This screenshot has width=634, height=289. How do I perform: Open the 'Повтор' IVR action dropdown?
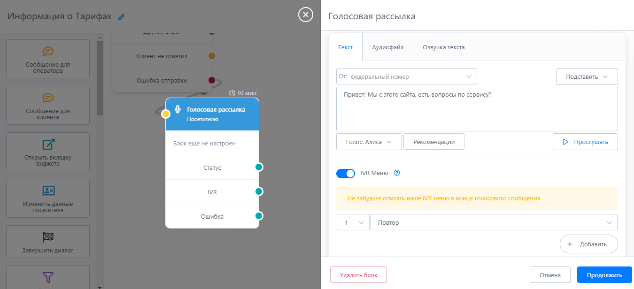[494, 222]
